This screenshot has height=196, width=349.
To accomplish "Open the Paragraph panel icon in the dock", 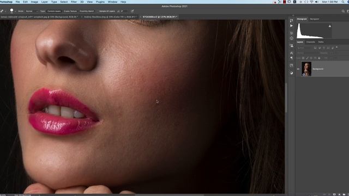I will (x=292, y=58).
